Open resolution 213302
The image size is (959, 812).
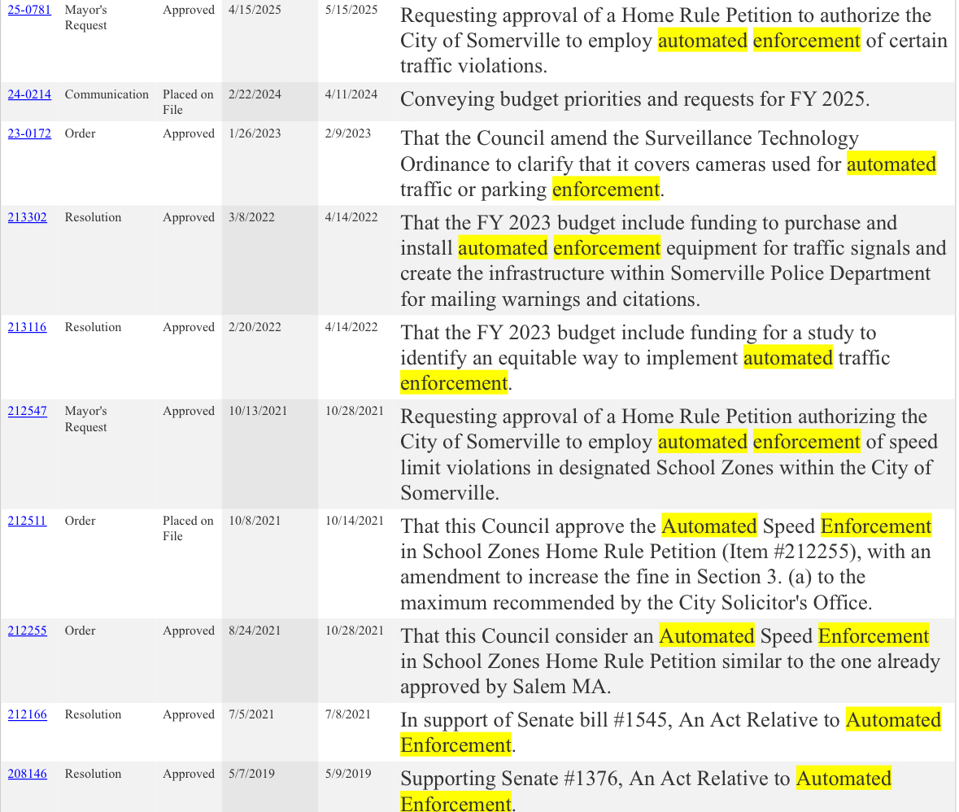(x=28, y=217)
